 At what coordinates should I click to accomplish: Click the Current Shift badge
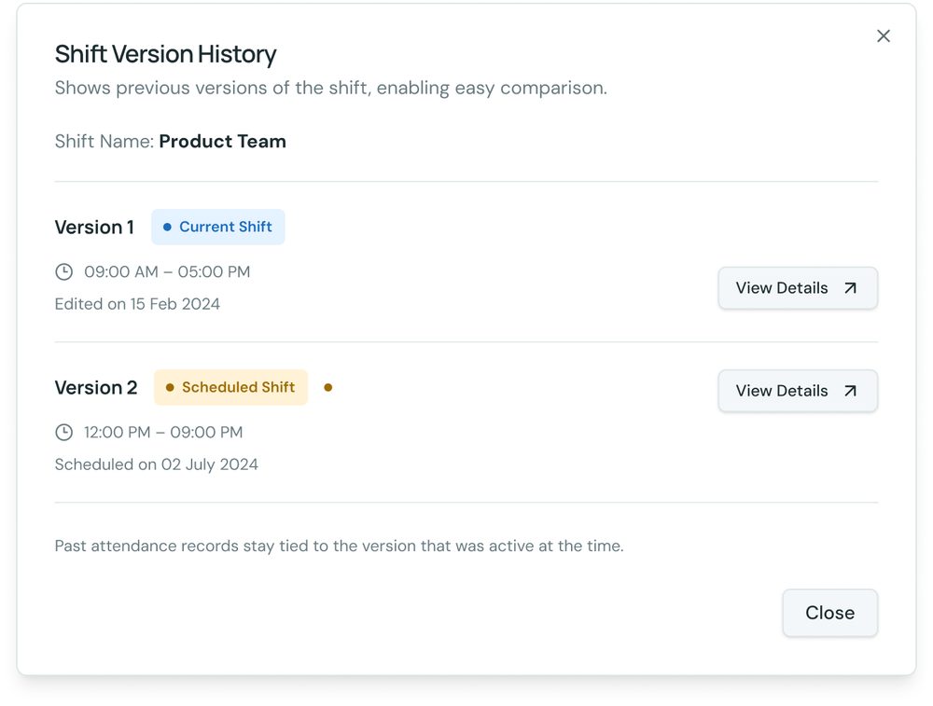tap(217, 227)
